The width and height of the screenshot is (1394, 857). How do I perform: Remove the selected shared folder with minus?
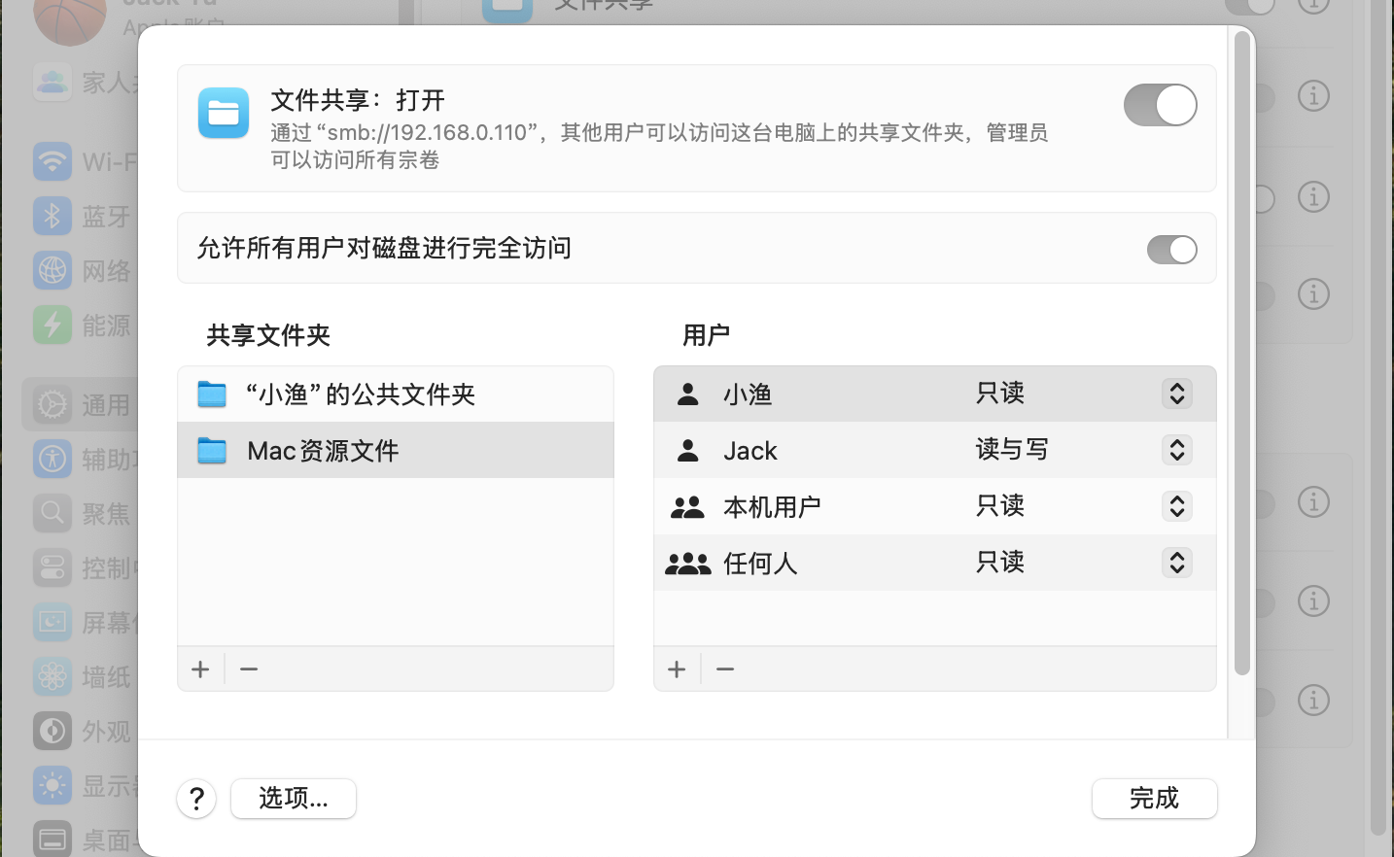(249, 669)
